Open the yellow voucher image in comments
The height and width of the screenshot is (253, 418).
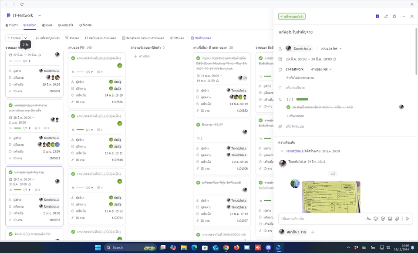(331, 197)
